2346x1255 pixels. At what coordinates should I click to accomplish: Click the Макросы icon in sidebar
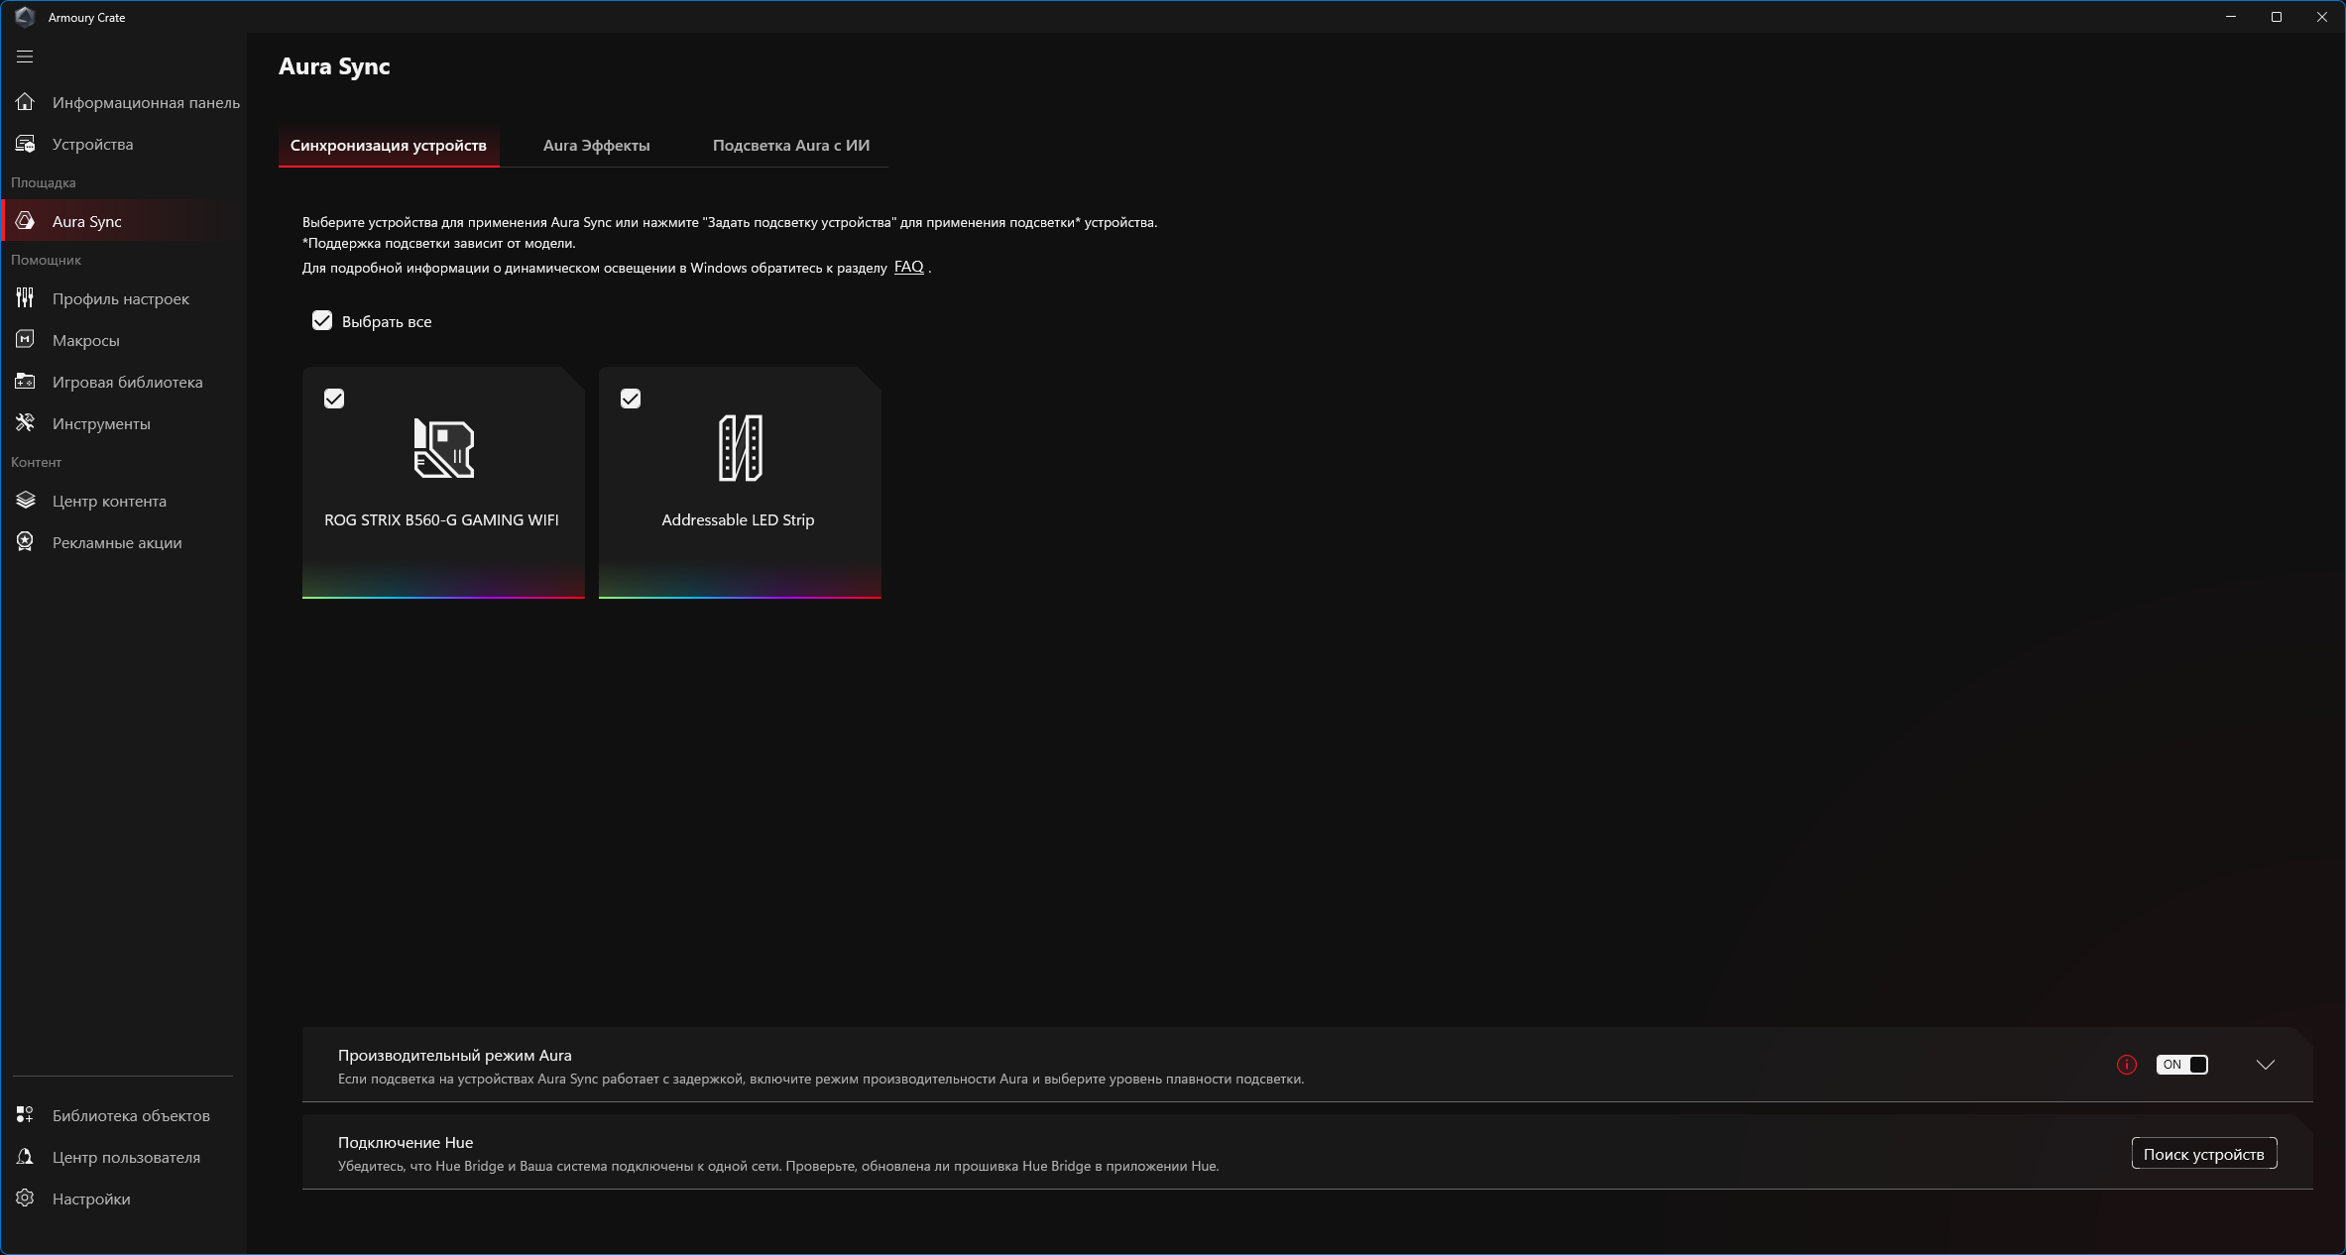[25, 340]
